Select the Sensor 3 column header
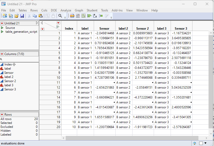Screen dimensions: 214x146 tap(181, 26)
